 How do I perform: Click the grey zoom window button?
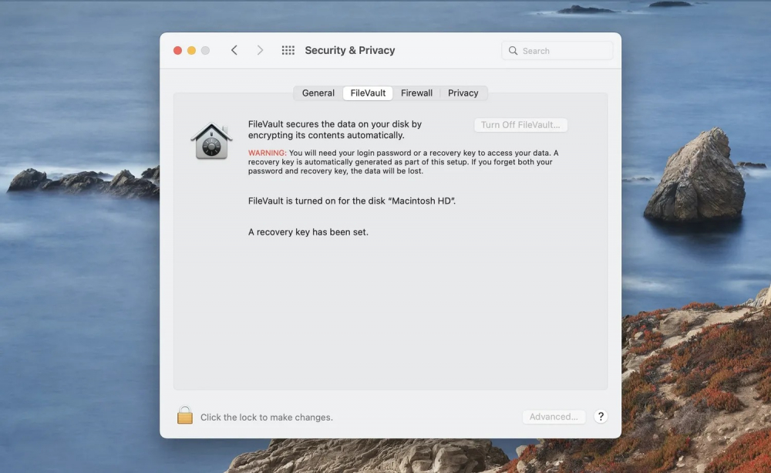205,50
